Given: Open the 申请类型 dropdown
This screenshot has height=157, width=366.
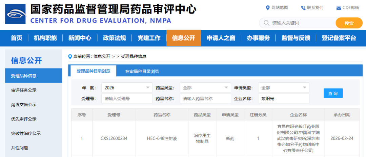Looking at the screenshot, I should (x=284, y=88).
